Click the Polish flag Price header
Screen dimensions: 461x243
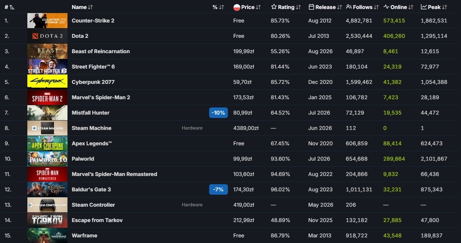click(247, 7)
